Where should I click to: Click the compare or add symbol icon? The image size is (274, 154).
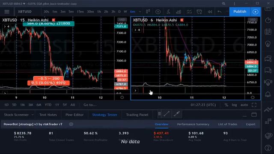coord(158,12)
